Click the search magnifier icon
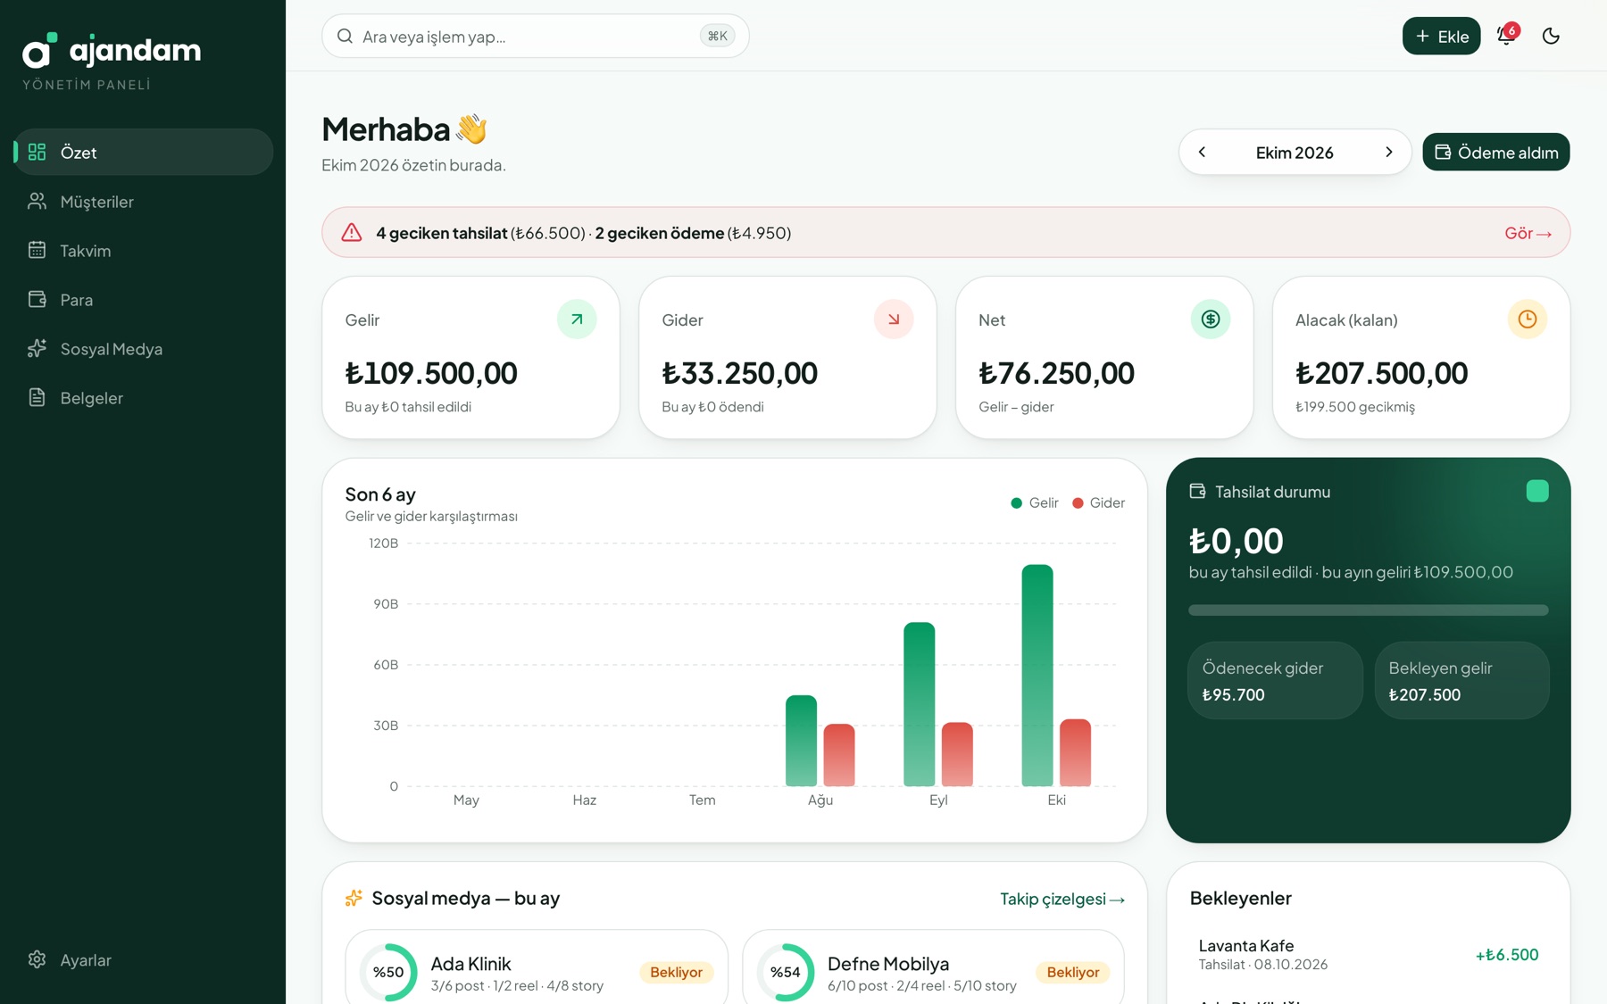This screenshot has height=1004, width=1607. point(345,37)
